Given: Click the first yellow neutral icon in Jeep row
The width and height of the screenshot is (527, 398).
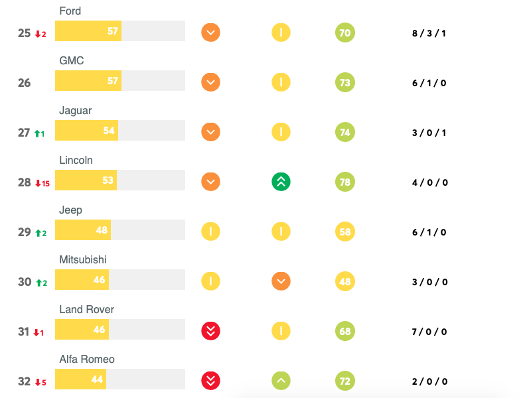Looking at the screenshot, I should click(210, 232).
